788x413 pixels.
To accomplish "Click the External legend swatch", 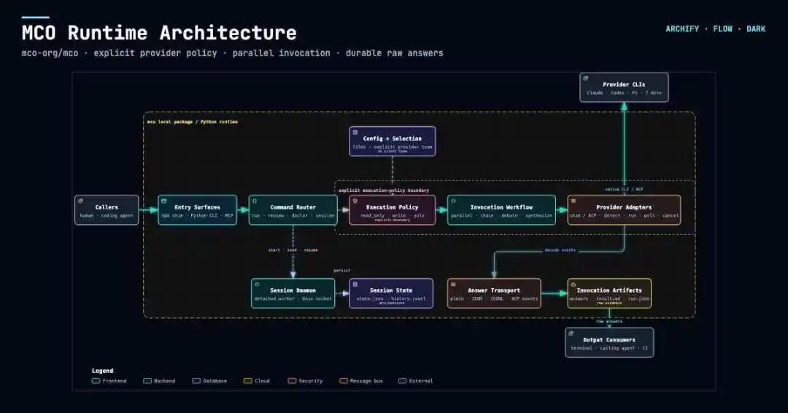I will tap(403, 381).
